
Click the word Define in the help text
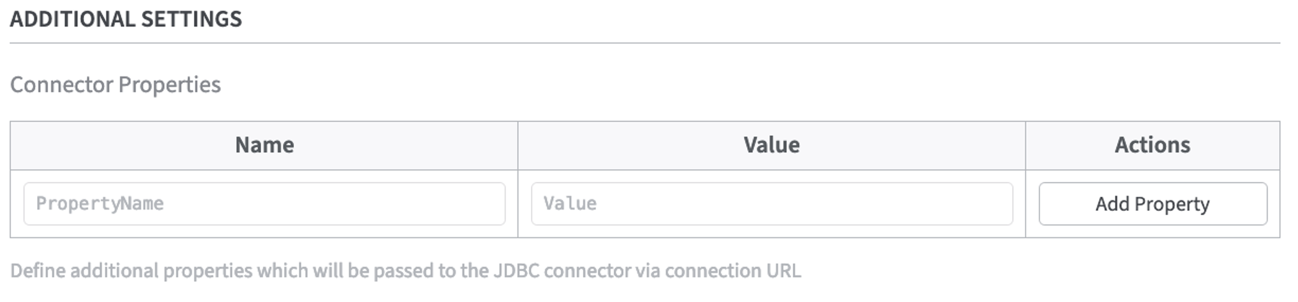[x=38, y=271]
